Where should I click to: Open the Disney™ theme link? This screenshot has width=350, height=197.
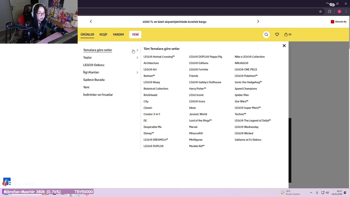tap(149, 133)
